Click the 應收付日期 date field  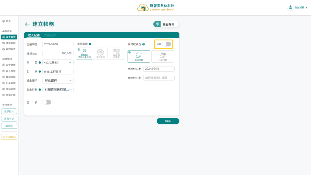(x=159, y=69)
